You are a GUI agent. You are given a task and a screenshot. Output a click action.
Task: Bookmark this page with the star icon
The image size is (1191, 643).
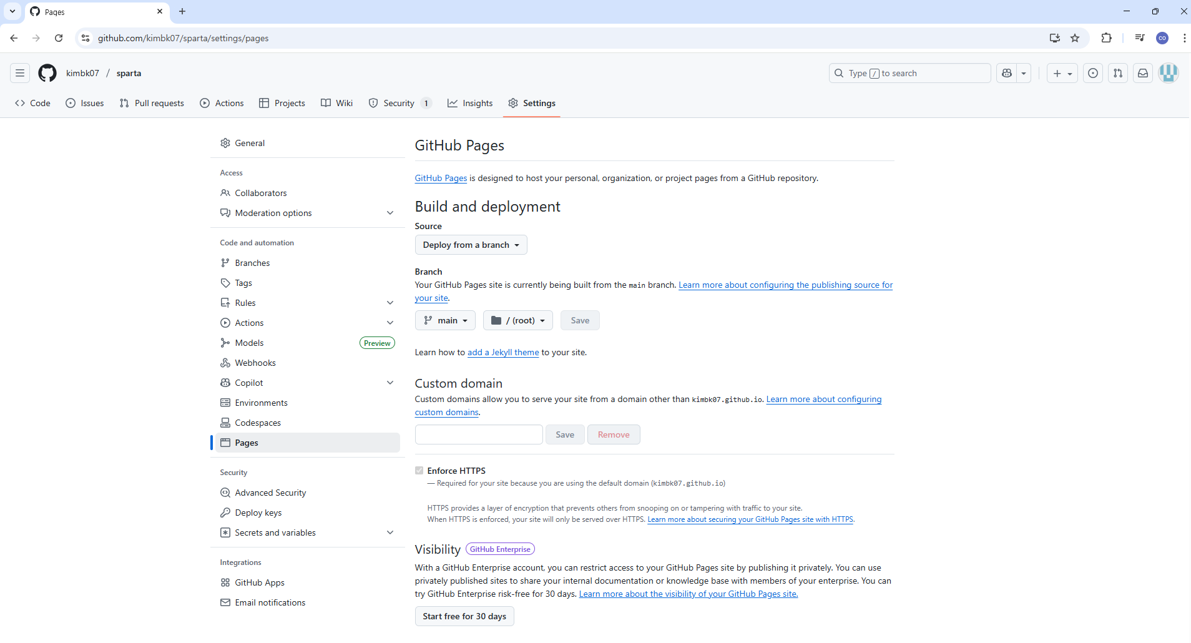[1075, 38]
